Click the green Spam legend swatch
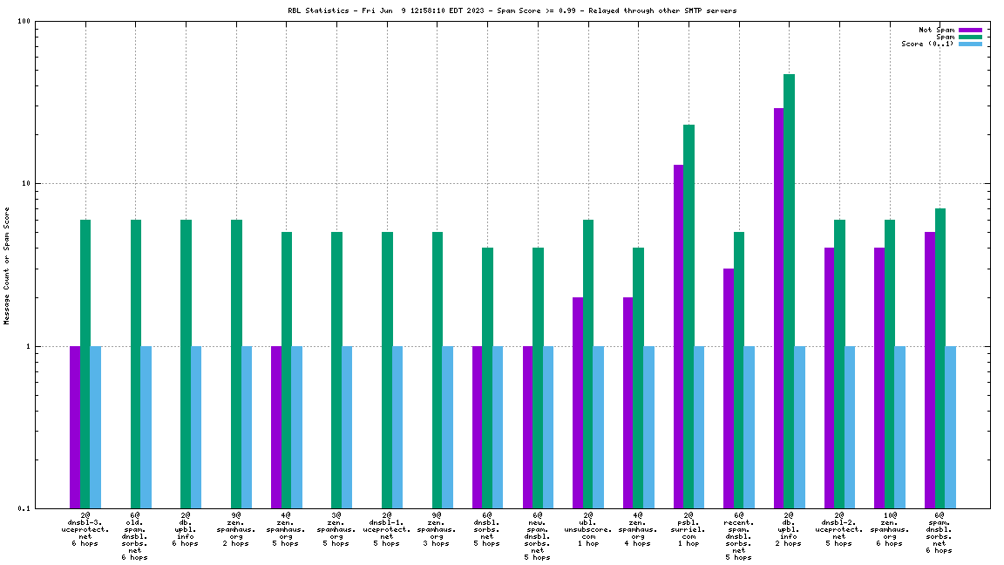Viewport: 1004px width, 565px height. [970, 37]
